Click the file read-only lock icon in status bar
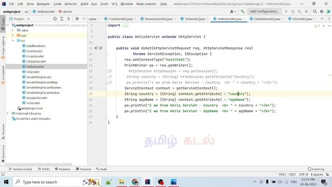Screen dimensions: 332x187 [327, 175]
